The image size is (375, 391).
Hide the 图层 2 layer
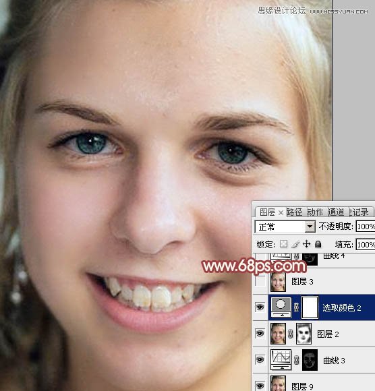(x=260, y=334)
